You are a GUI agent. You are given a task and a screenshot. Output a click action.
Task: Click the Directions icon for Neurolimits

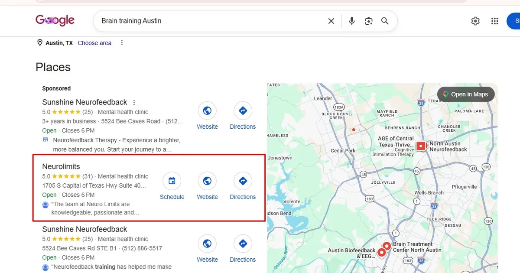(243, 181)
